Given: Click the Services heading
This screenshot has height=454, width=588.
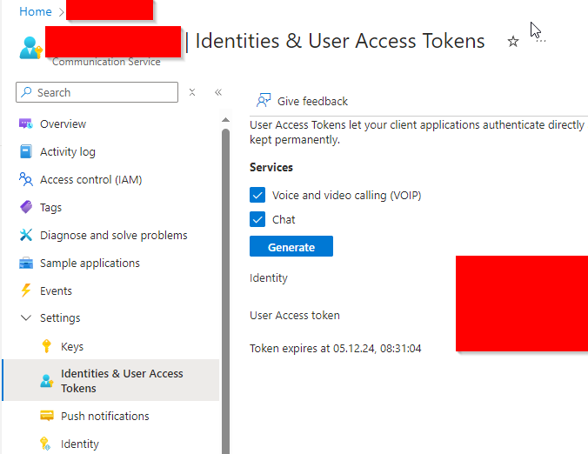Looking at the screenshot, I should tap(271, 167).
